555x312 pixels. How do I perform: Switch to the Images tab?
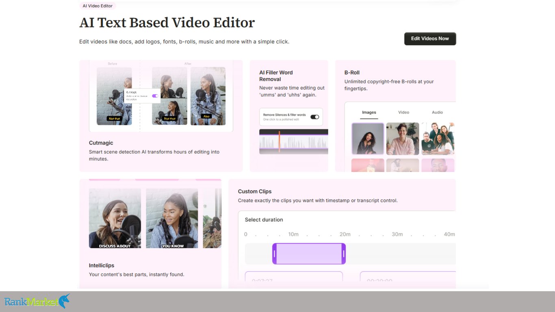pyautogui.click(x=369, y=113)
